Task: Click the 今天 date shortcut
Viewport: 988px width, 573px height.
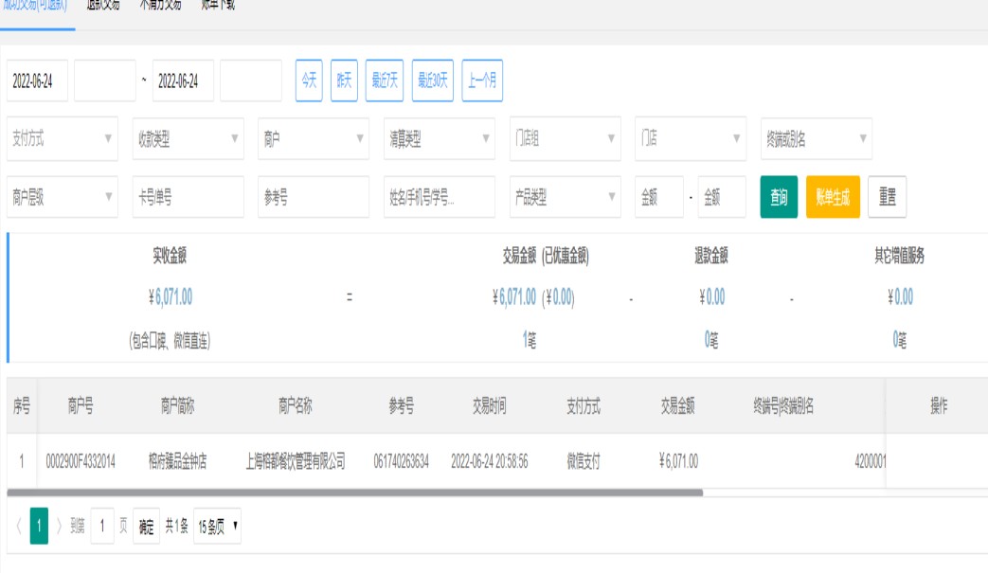Action: (309, 81)
